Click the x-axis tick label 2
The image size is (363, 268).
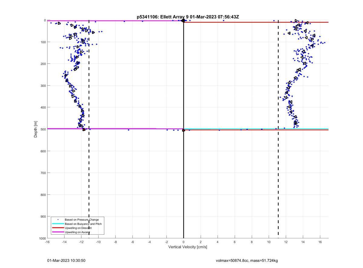[201, 242]
